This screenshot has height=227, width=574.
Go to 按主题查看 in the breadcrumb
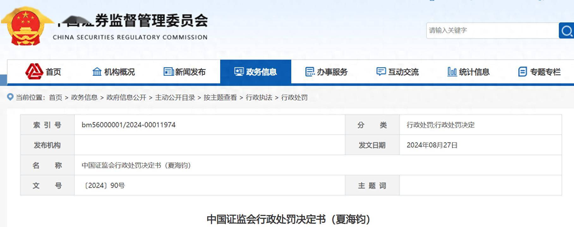point(220,97)
